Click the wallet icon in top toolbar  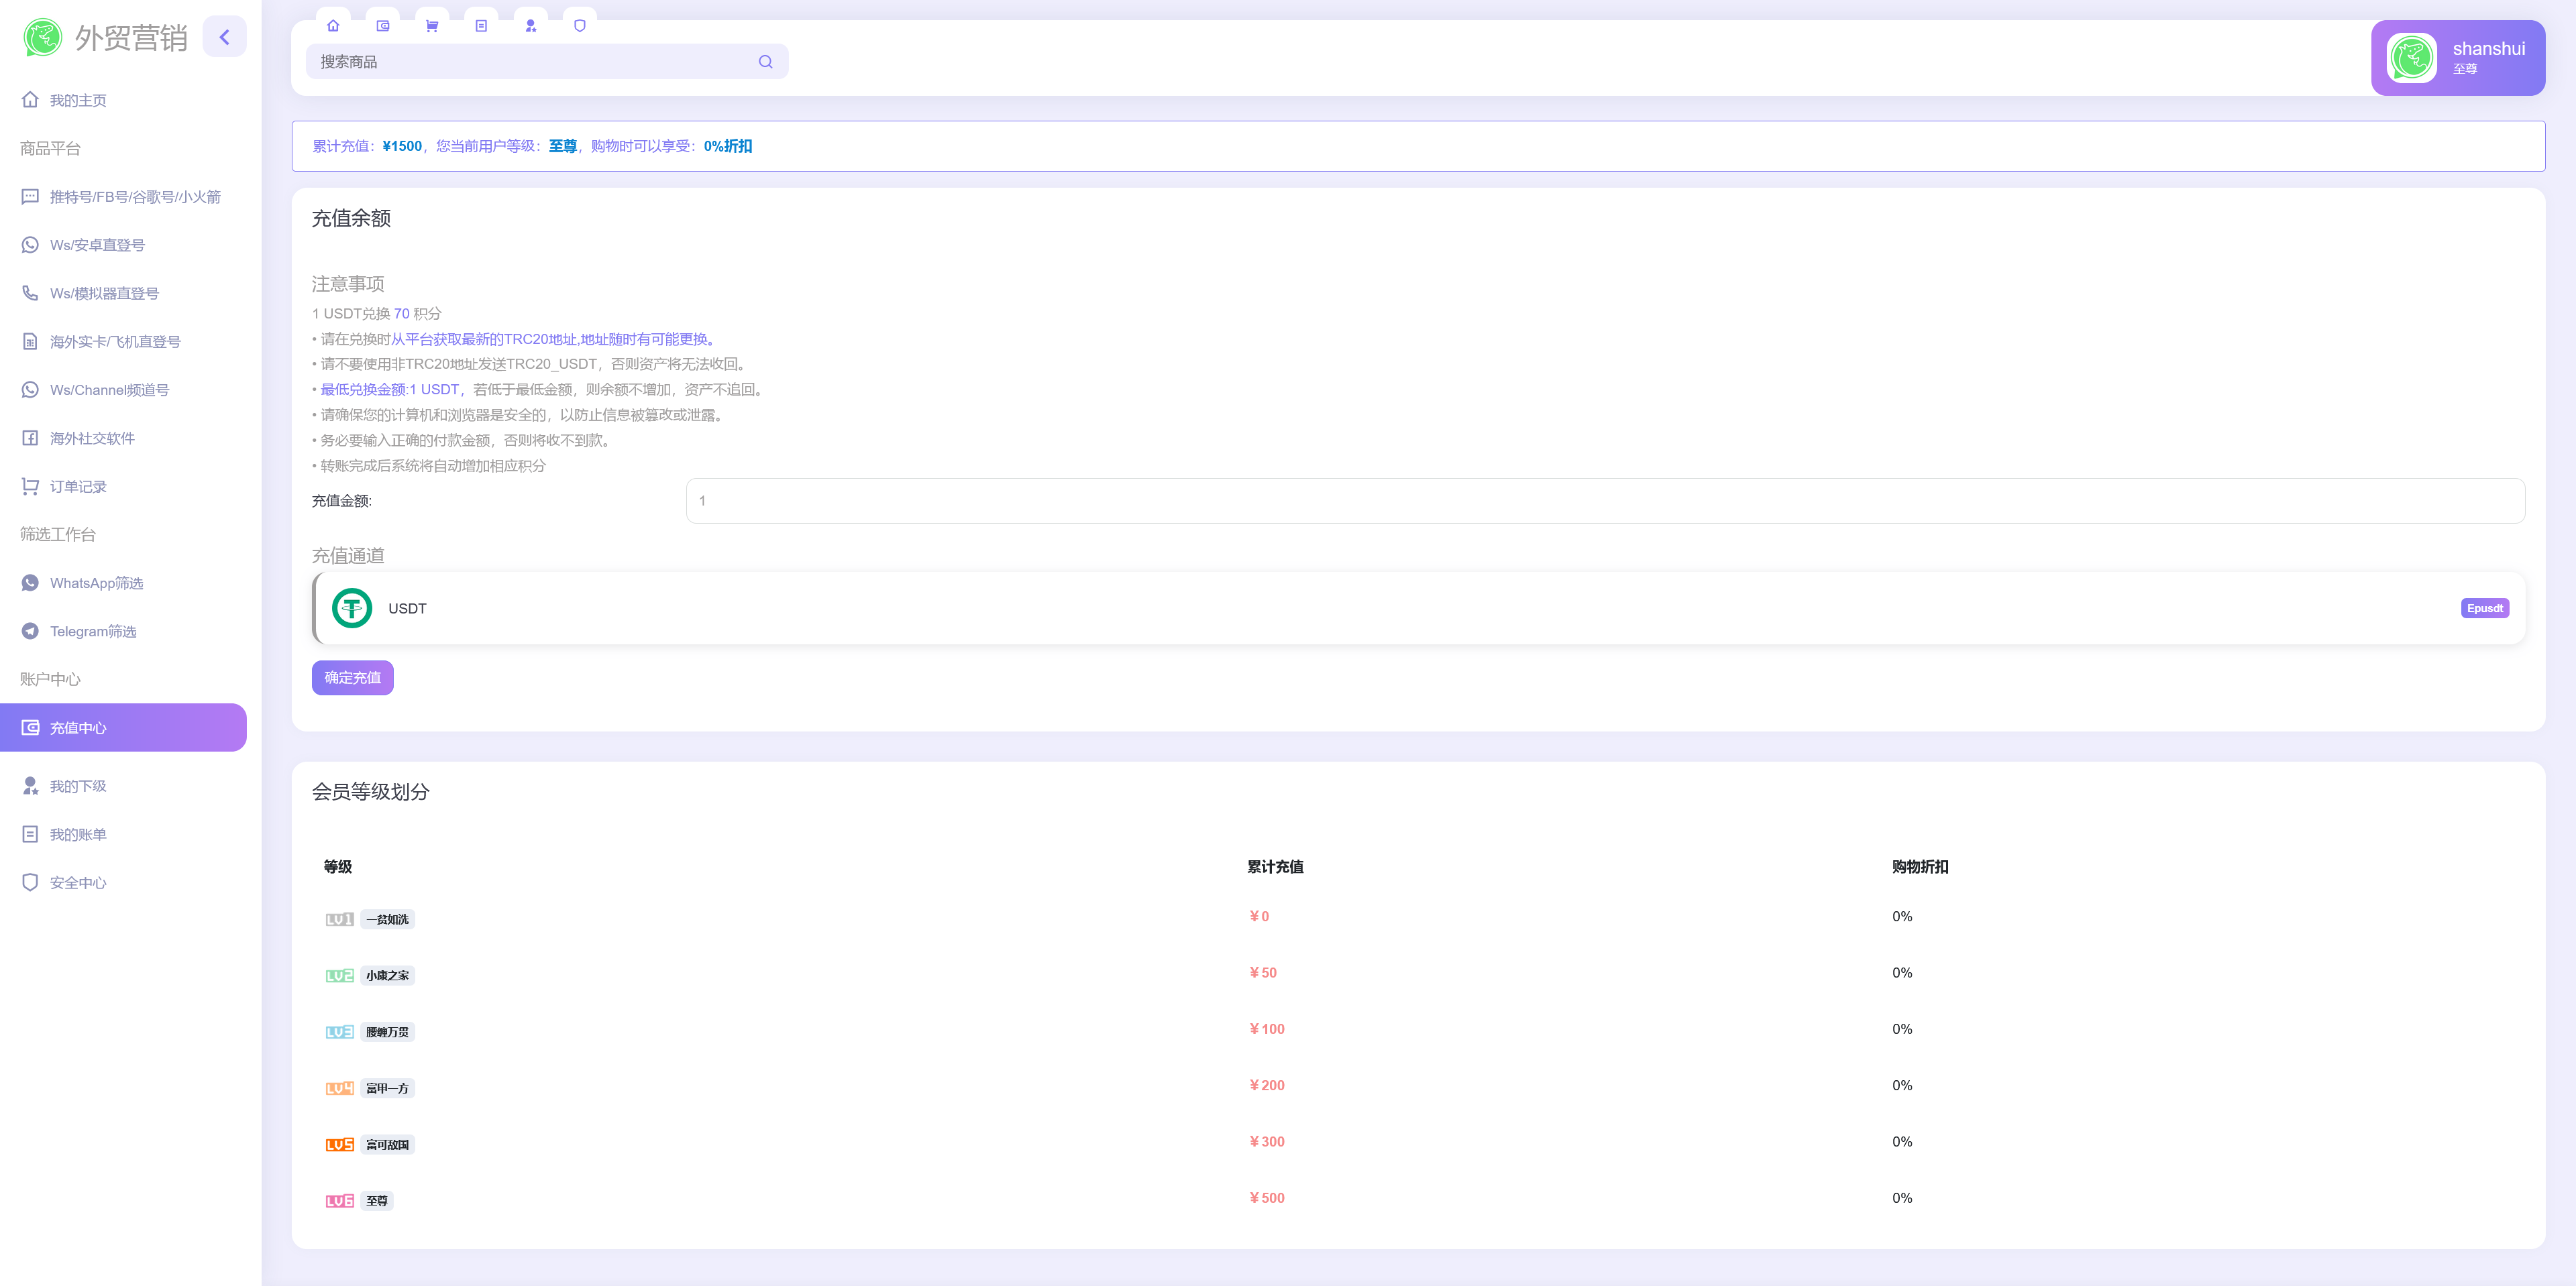click(x=382, y=26)
